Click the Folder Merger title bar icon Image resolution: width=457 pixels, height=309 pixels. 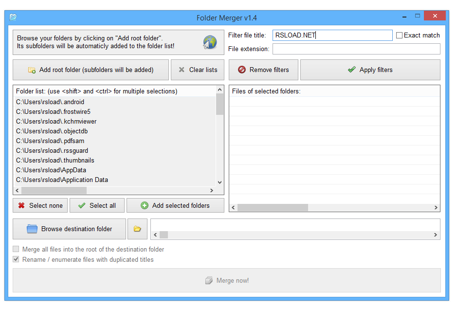click(13, 18)
